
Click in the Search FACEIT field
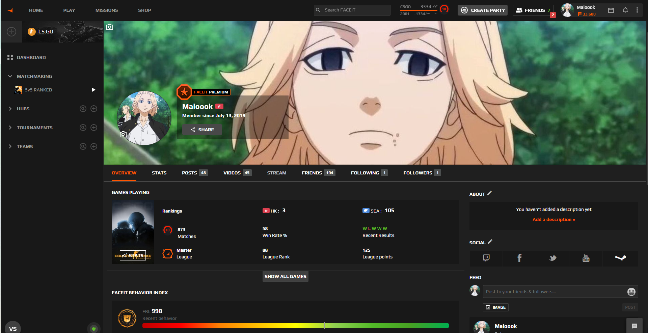tap(352, 10)
